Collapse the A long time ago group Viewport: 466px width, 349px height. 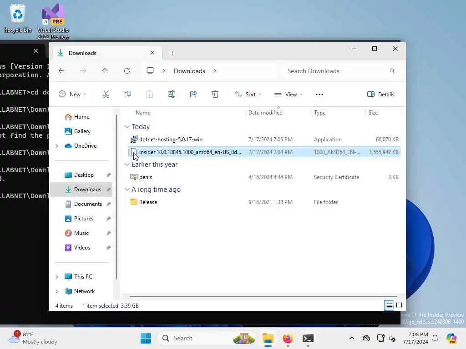pyautogui.click(x=127, y=189)
